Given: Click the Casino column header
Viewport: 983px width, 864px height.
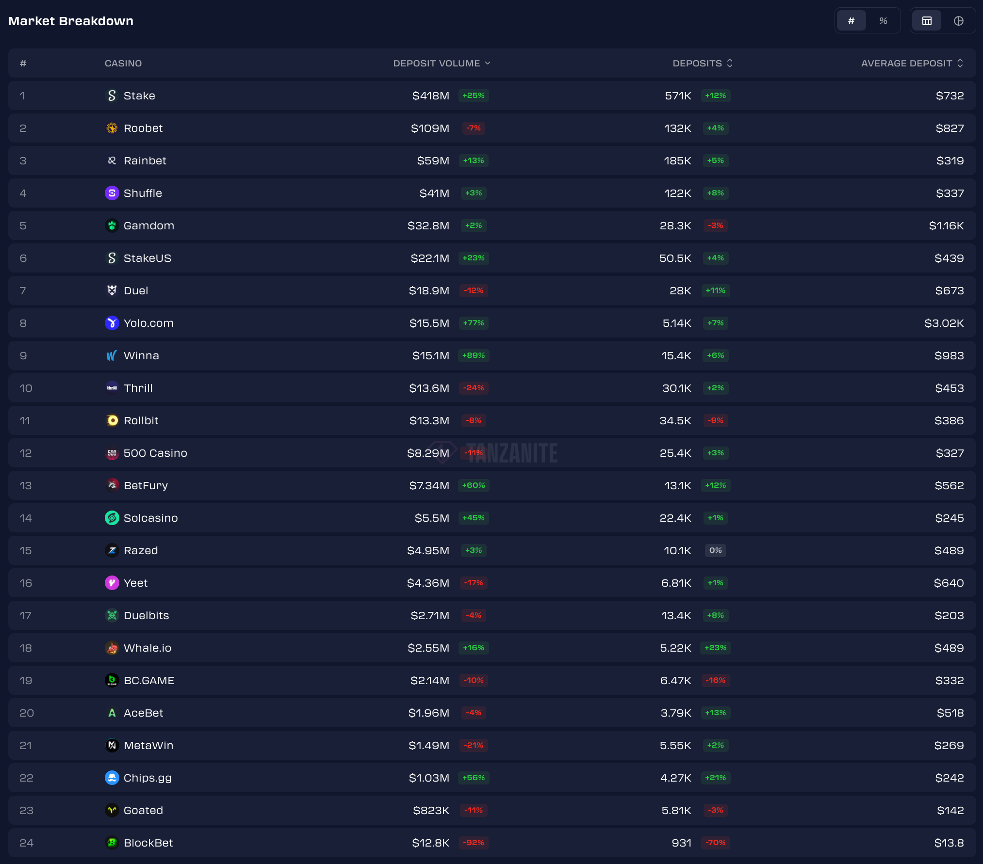Looking at the screenshot, I should point(123,64).
